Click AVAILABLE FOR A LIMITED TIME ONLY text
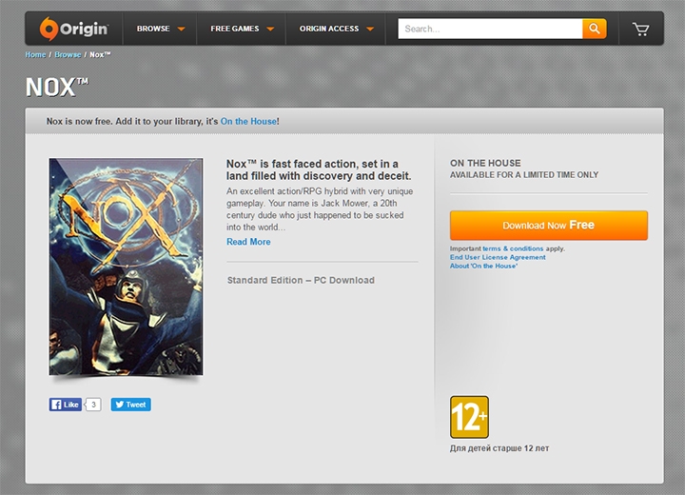 [x=524, y=175]
